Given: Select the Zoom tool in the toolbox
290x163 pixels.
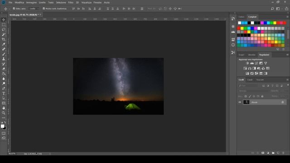Looking at the screenshot, I should (x=4, y=113).
